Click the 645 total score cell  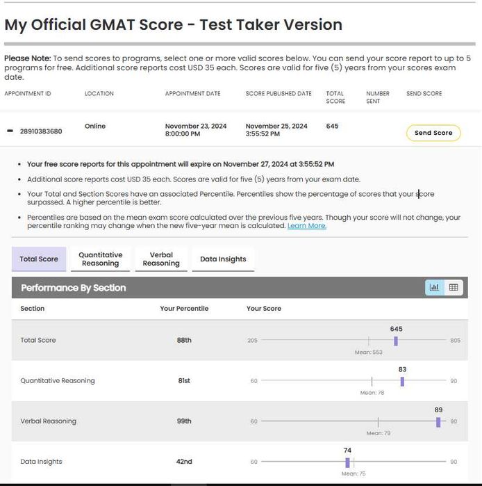point(332,126)
